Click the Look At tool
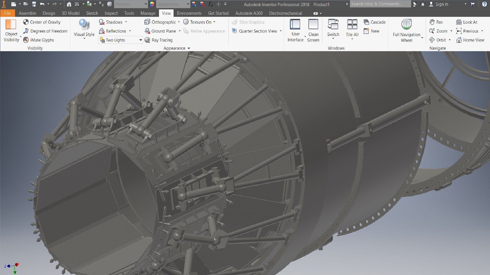The height and width of the screenshot is (275, 490). click(467, 22)
